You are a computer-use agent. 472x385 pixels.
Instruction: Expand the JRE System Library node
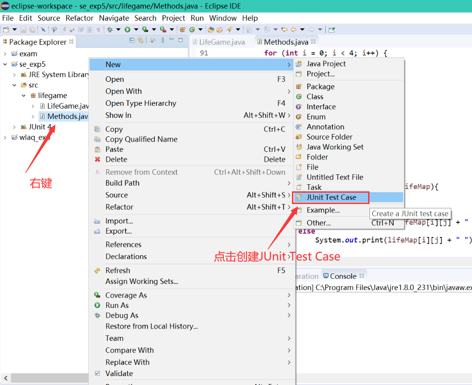[x=14, y=75]
